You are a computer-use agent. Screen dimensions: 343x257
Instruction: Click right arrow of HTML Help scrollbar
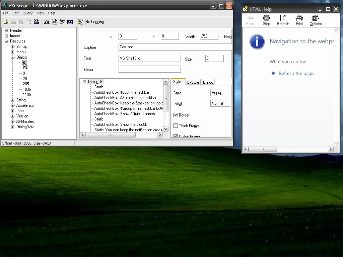point(331,149)
